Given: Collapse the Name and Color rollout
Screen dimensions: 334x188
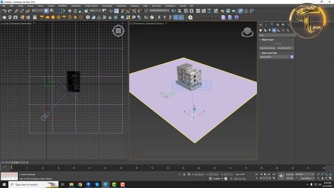Looking at the screenshot, I should tap(269, 53).
